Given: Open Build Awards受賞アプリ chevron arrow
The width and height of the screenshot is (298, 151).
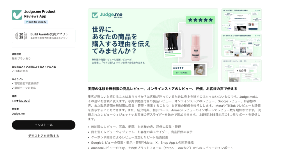Looking at the screenshot, I should pyautogui.click(x=67, y=34).
